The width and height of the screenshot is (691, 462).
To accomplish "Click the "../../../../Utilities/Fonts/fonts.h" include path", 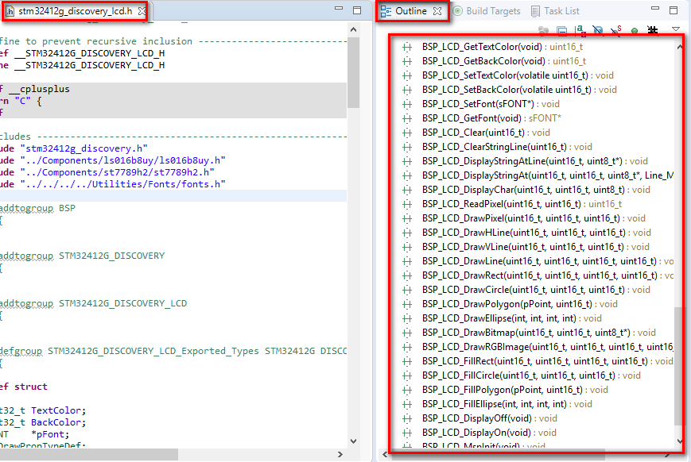I will click(x=123, y=184).
